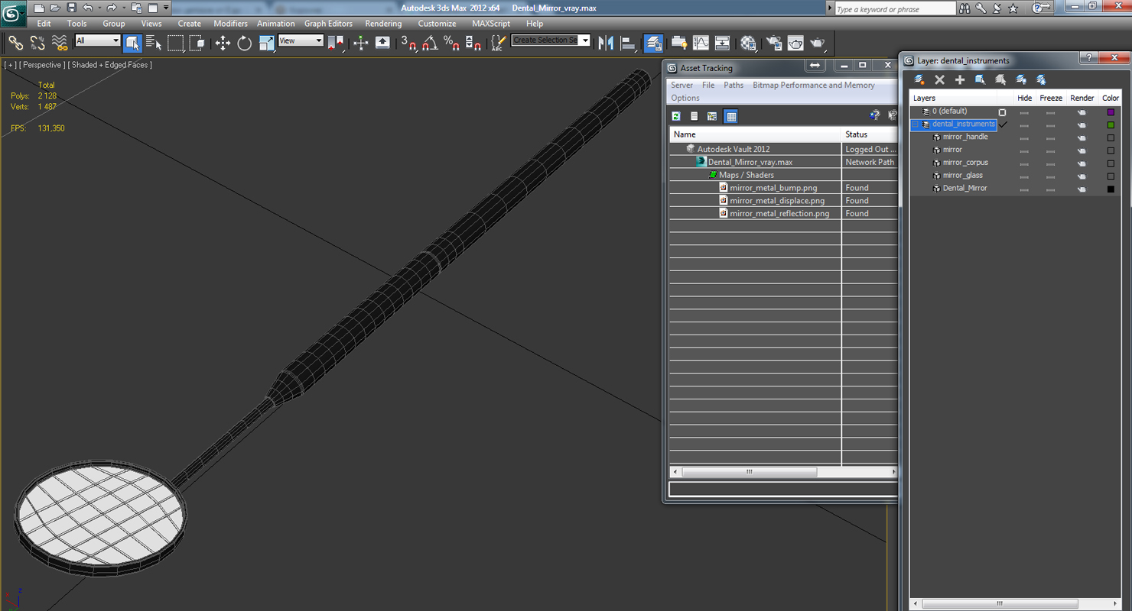This screenshot has width=1132, height=611.
Task: Click Create New Layer icon
Action: tap(919, 79)
